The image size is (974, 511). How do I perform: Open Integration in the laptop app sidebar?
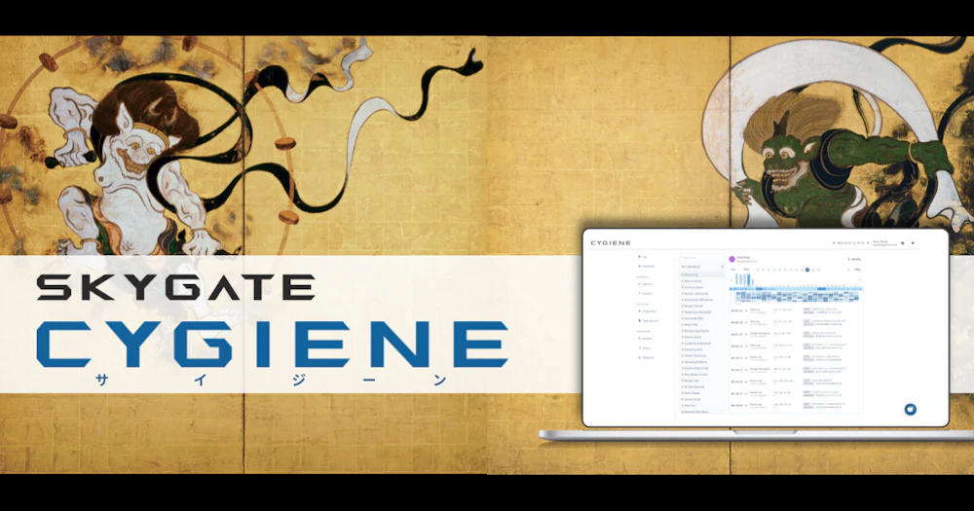tap(648, 311)
